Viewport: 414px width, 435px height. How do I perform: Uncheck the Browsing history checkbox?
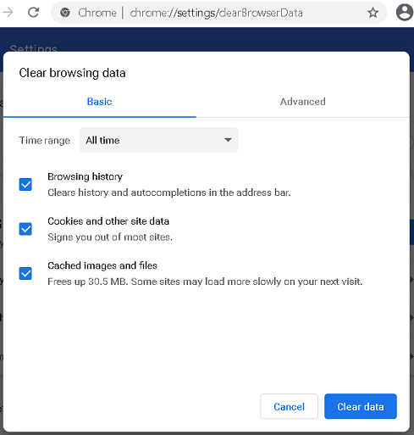[x=25, y=185]
